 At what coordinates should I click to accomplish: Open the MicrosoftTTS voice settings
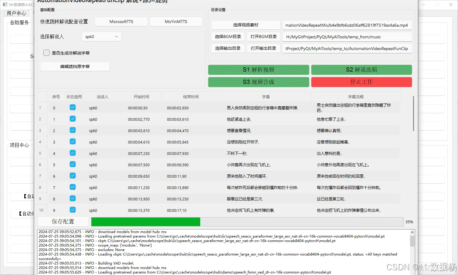click(x=121, y=22)
